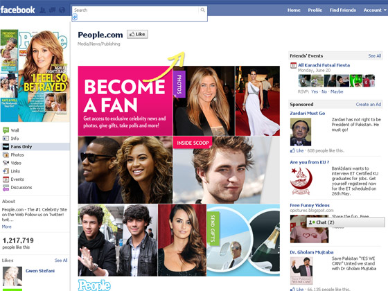Click inside the Search field
This screenshot has height=291, width=388.
pos(136,10)
